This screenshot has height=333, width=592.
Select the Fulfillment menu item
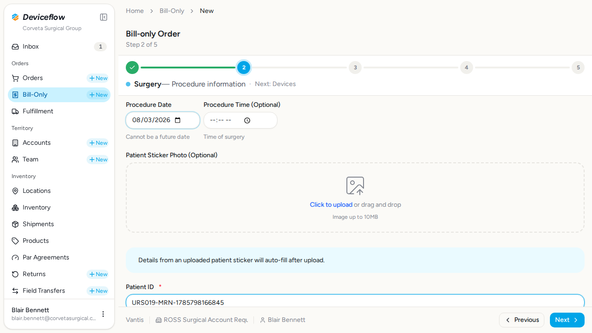click(59, 111)
